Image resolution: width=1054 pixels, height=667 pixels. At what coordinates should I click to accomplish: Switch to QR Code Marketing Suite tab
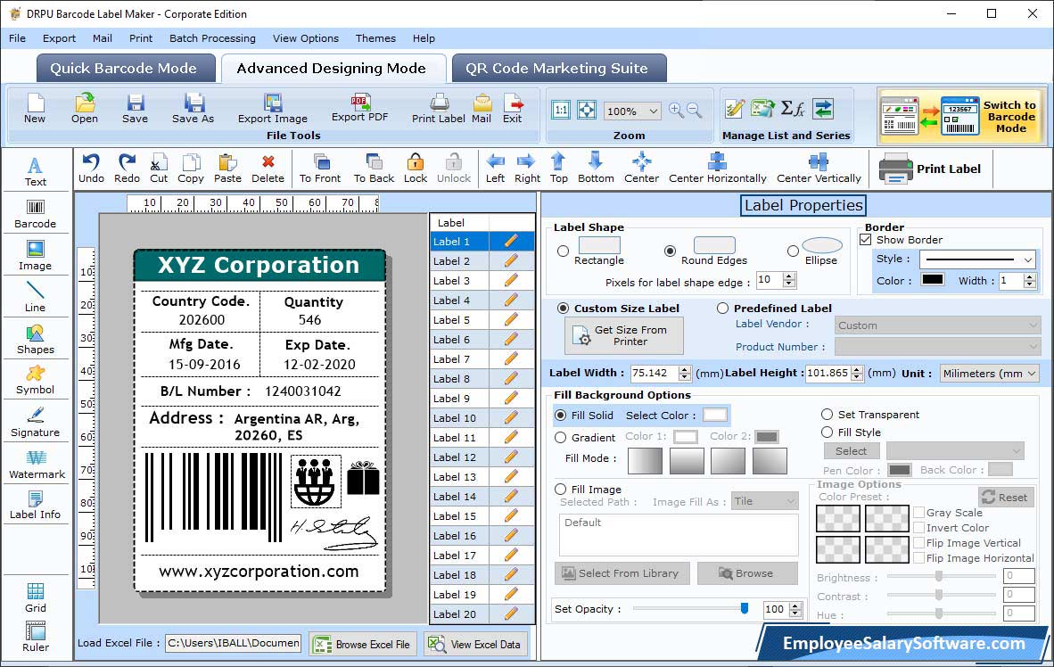(x=558, y=68)
